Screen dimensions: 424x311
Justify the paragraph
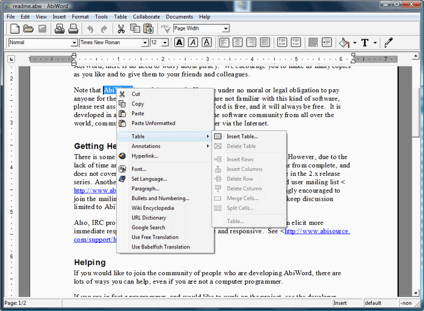(265, 42)
